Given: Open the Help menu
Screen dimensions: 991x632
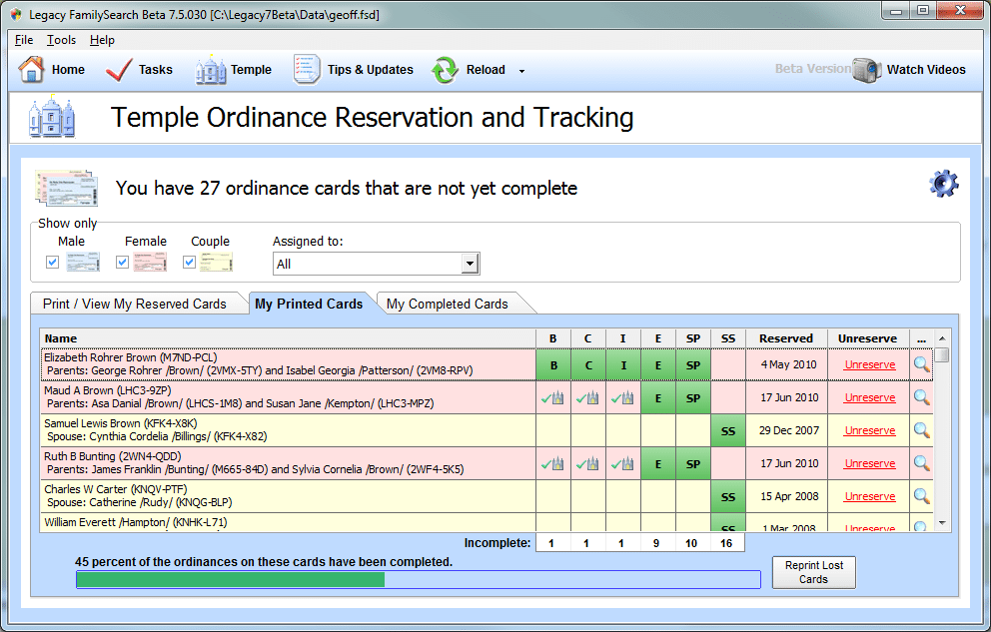Looking at the screenshot, I should pos(102,40).
